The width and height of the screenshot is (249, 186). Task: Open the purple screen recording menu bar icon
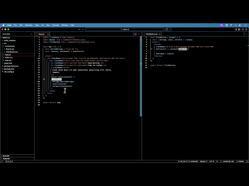pos(221,25)
